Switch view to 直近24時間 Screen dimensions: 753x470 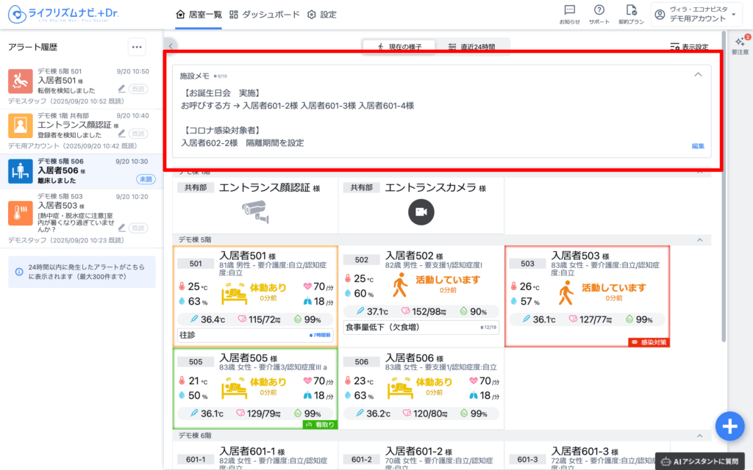pos(471,47)
